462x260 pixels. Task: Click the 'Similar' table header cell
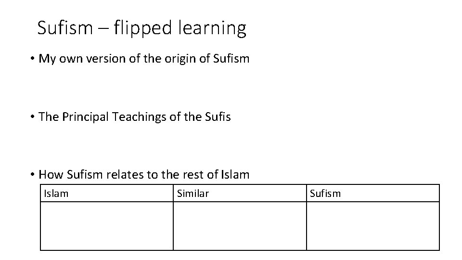tap(240, 194)
